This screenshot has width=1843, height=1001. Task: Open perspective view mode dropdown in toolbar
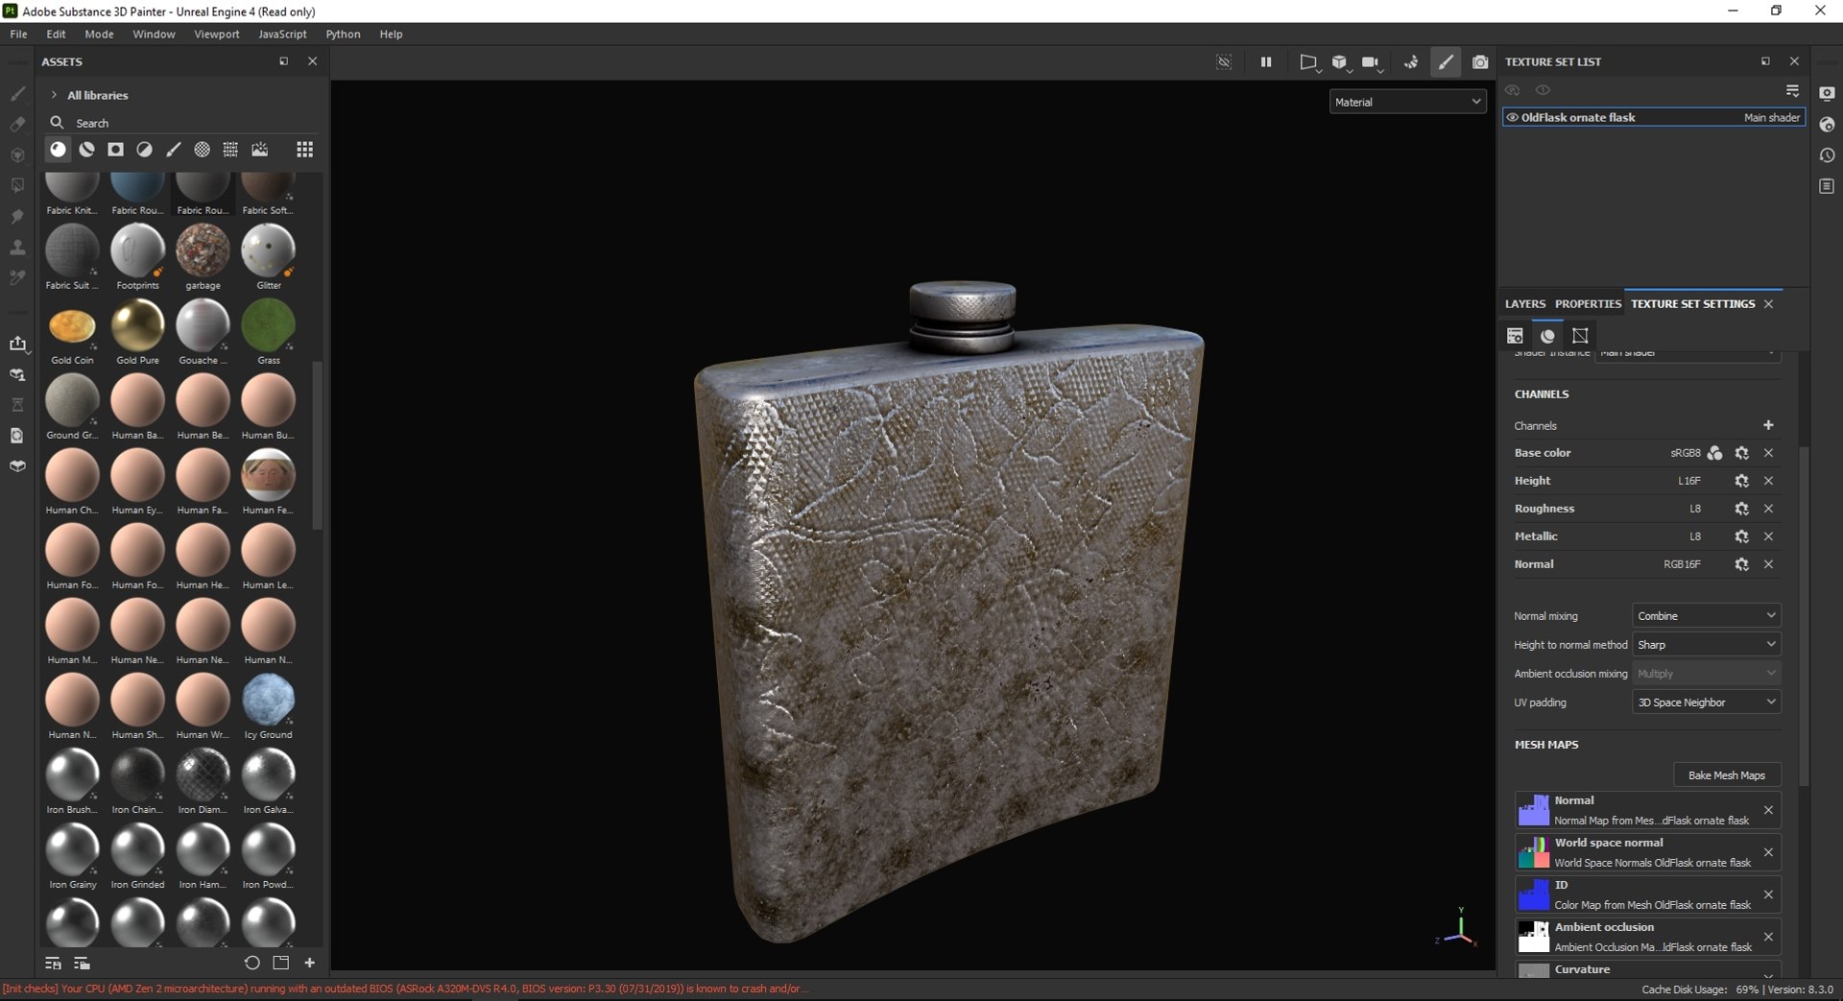pyautogui.click(x=1309, y=62)
